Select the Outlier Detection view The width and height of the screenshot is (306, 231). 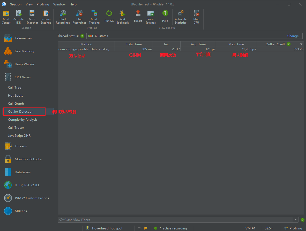coord(28,111)
